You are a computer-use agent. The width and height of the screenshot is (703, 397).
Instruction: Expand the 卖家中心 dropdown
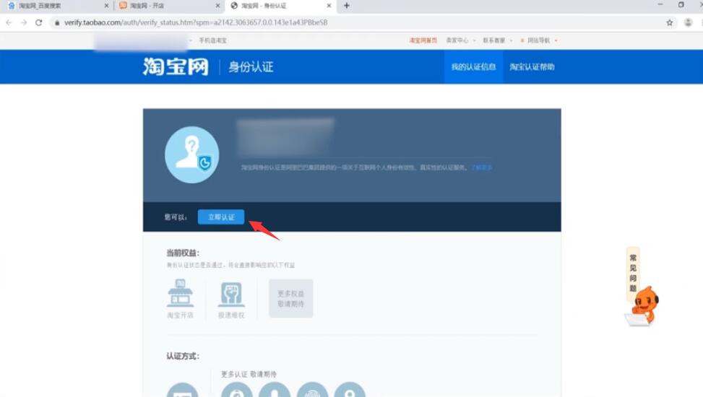(x=458, y=40)
